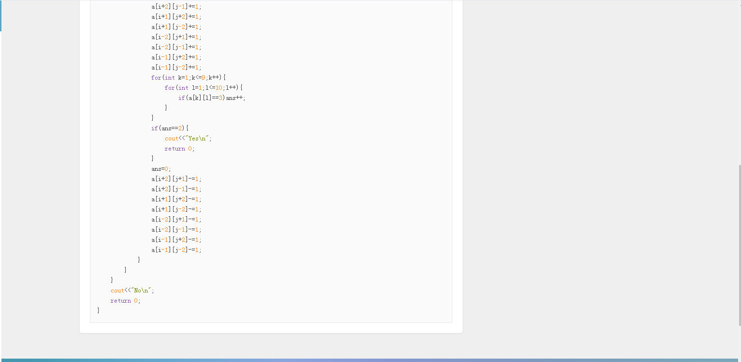Click the a[i+2][j+1]-=1 line

tap(176, 179)
